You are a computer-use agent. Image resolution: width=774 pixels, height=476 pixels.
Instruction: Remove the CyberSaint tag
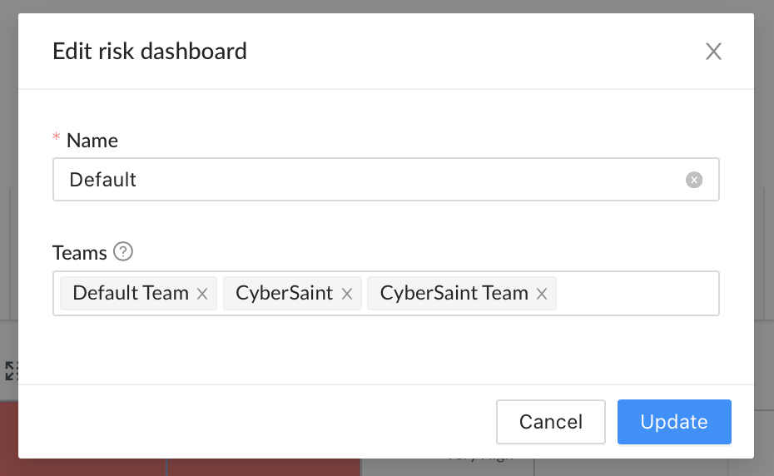coord(346,294)
